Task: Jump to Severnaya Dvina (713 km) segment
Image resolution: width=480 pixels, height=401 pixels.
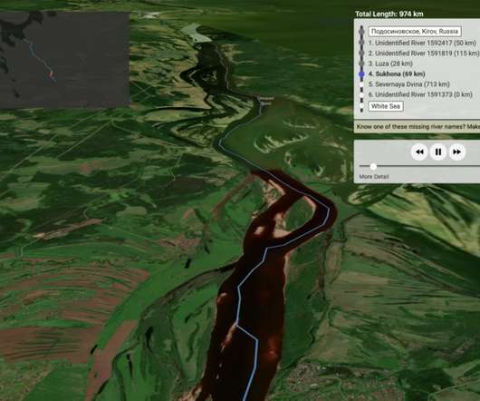Action: point(408,84)
